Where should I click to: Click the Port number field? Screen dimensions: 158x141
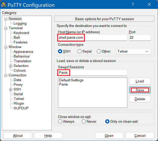pyautogui.click(x=140, y=38)
